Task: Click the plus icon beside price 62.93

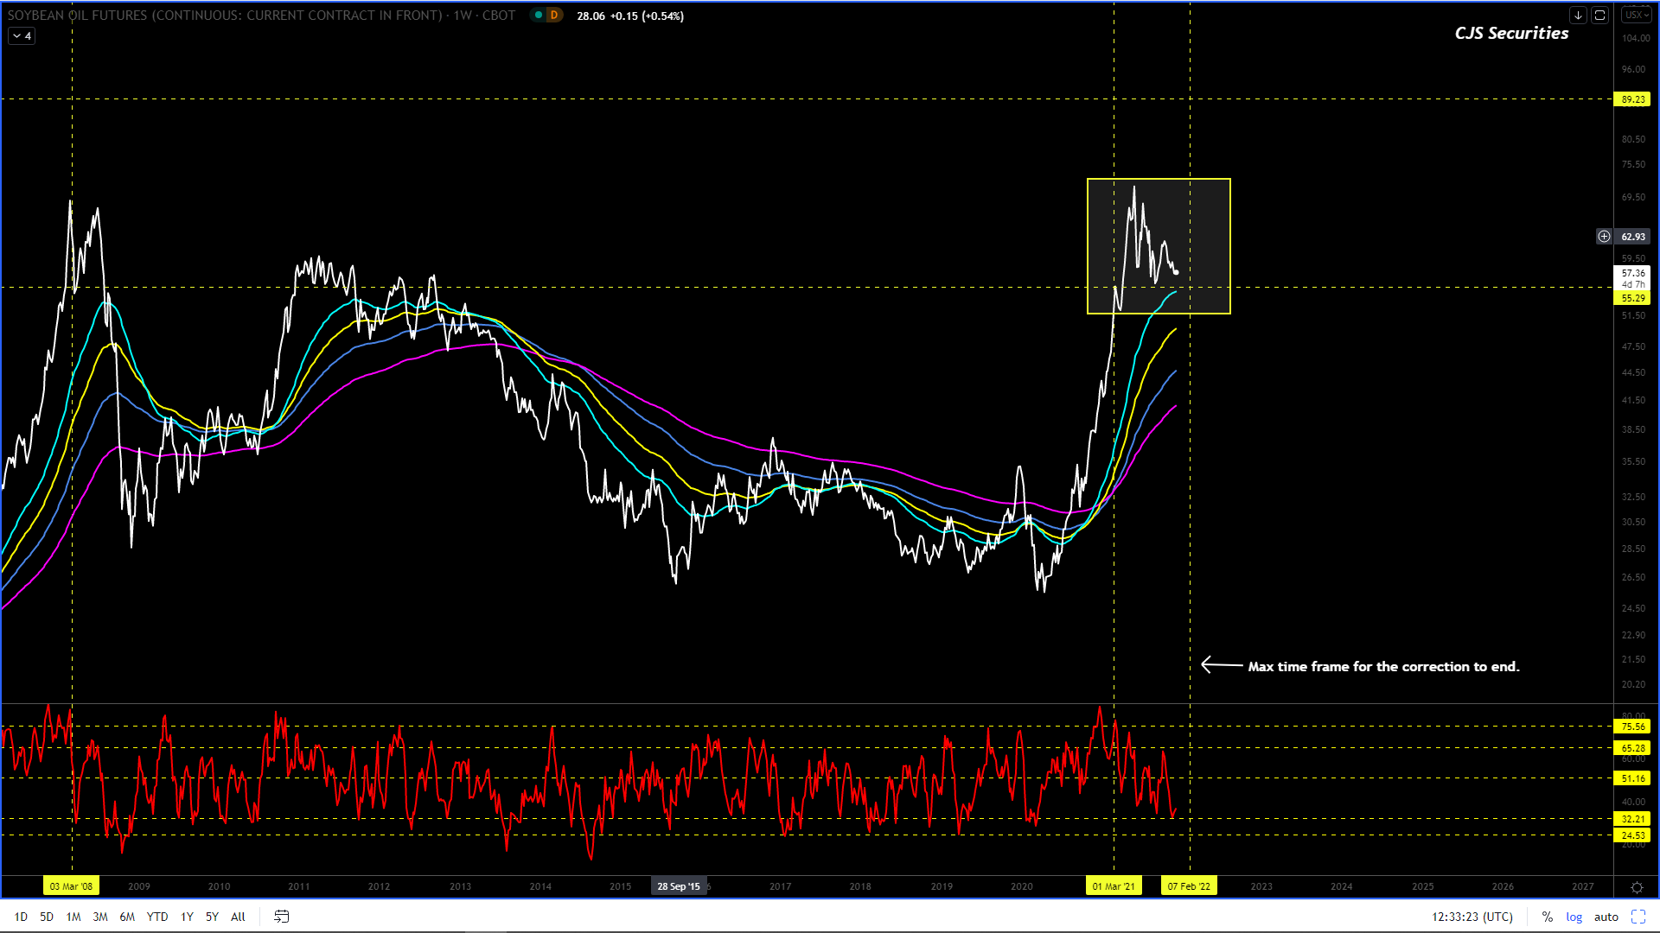Action: click(x=1604, y=236)
